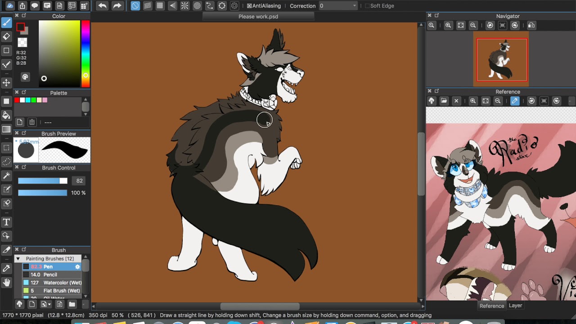Click the share/export icon in top toolbar
The width and height of the screenshot is (576, 324).
click(22, 6)
